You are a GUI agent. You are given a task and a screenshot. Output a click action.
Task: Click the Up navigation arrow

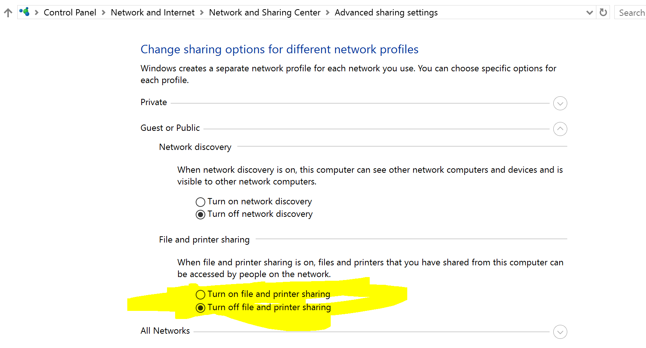coord(8,12)
